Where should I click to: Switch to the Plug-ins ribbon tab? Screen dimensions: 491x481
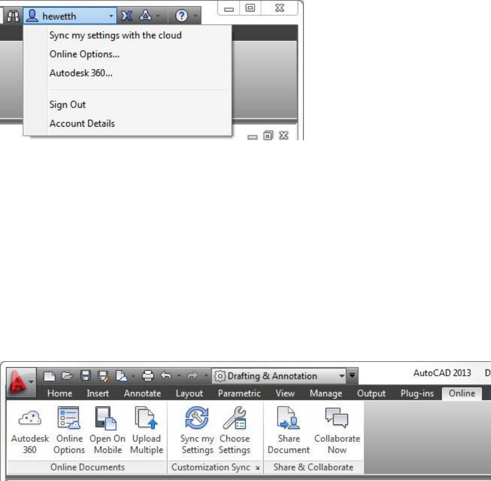[417, 393]
